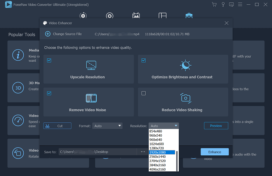The width and height of the screenshot is (272, 176).
Task: Click the Change Source File label
Action: [67, 34]
